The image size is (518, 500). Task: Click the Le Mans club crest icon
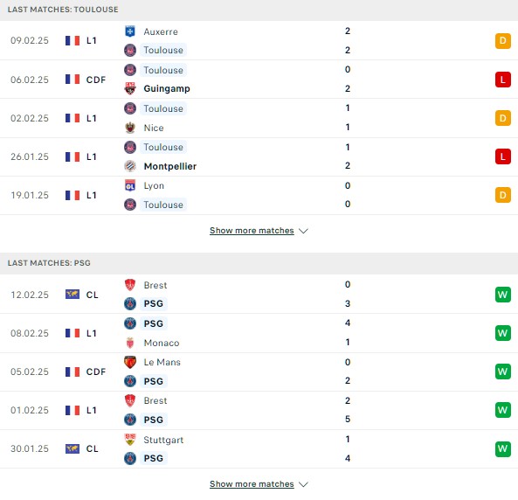(x=130, y=362)
